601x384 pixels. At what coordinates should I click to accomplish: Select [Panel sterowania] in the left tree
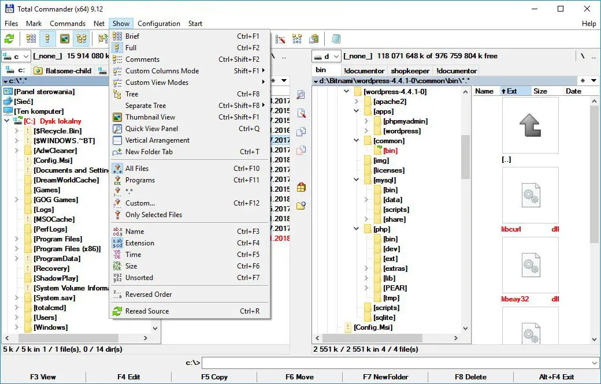point(44,92)
